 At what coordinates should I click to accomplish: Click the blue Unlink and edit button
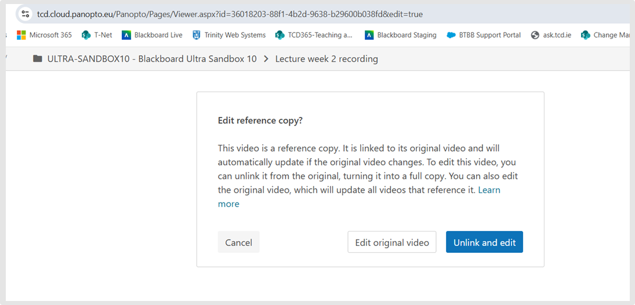pos(484,242)
